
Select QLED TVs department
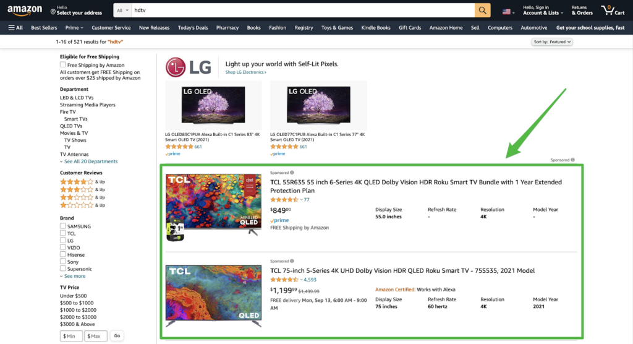coord(71,126)
